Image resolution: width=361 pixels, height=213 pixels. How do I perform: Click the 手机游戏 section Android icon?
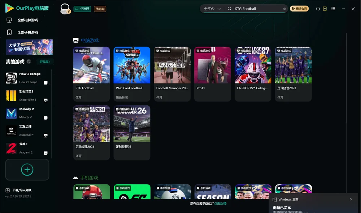tap(75, 178)
